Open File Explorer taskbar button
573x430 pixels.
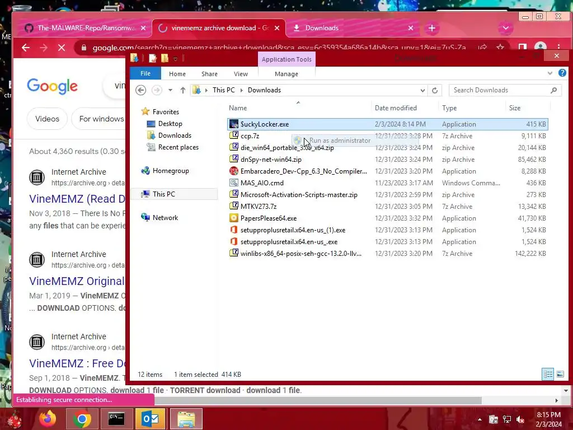(x=186, y=419)
